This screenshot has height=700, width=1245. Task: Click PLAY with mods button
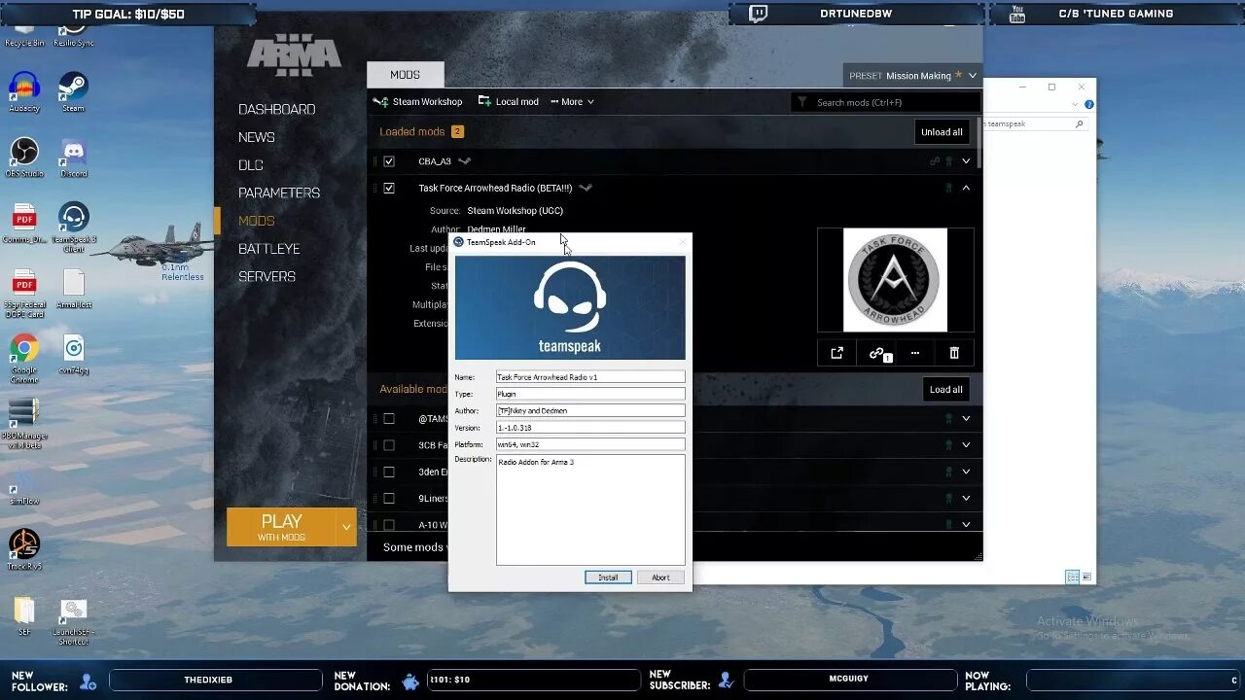(281, 528)
